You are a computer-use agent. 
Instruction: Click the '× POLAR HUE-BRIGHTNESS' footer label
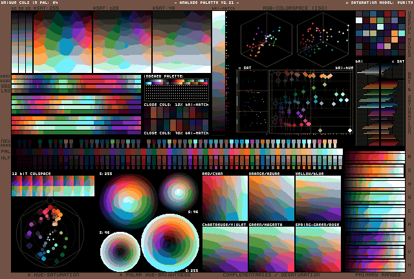(x=155, y=274)
